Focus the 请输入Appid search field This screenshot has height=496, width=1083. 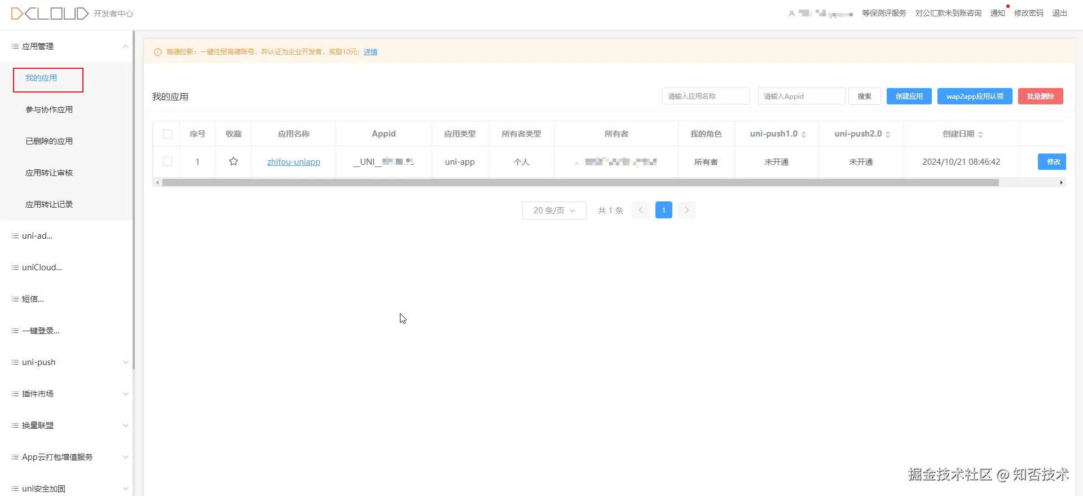click(802, 96)
